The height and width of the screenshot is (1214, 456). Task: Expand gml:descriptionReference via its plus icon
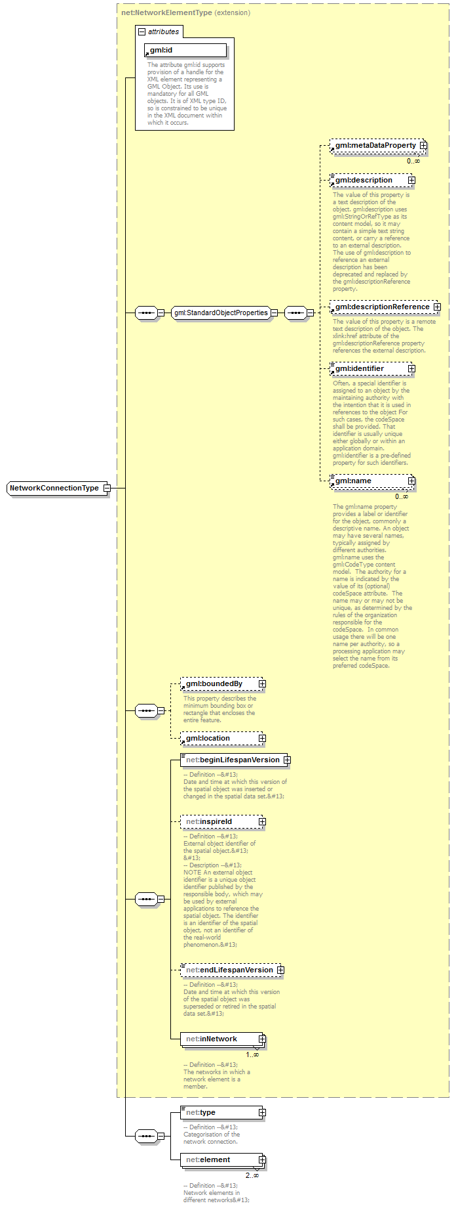437,307
